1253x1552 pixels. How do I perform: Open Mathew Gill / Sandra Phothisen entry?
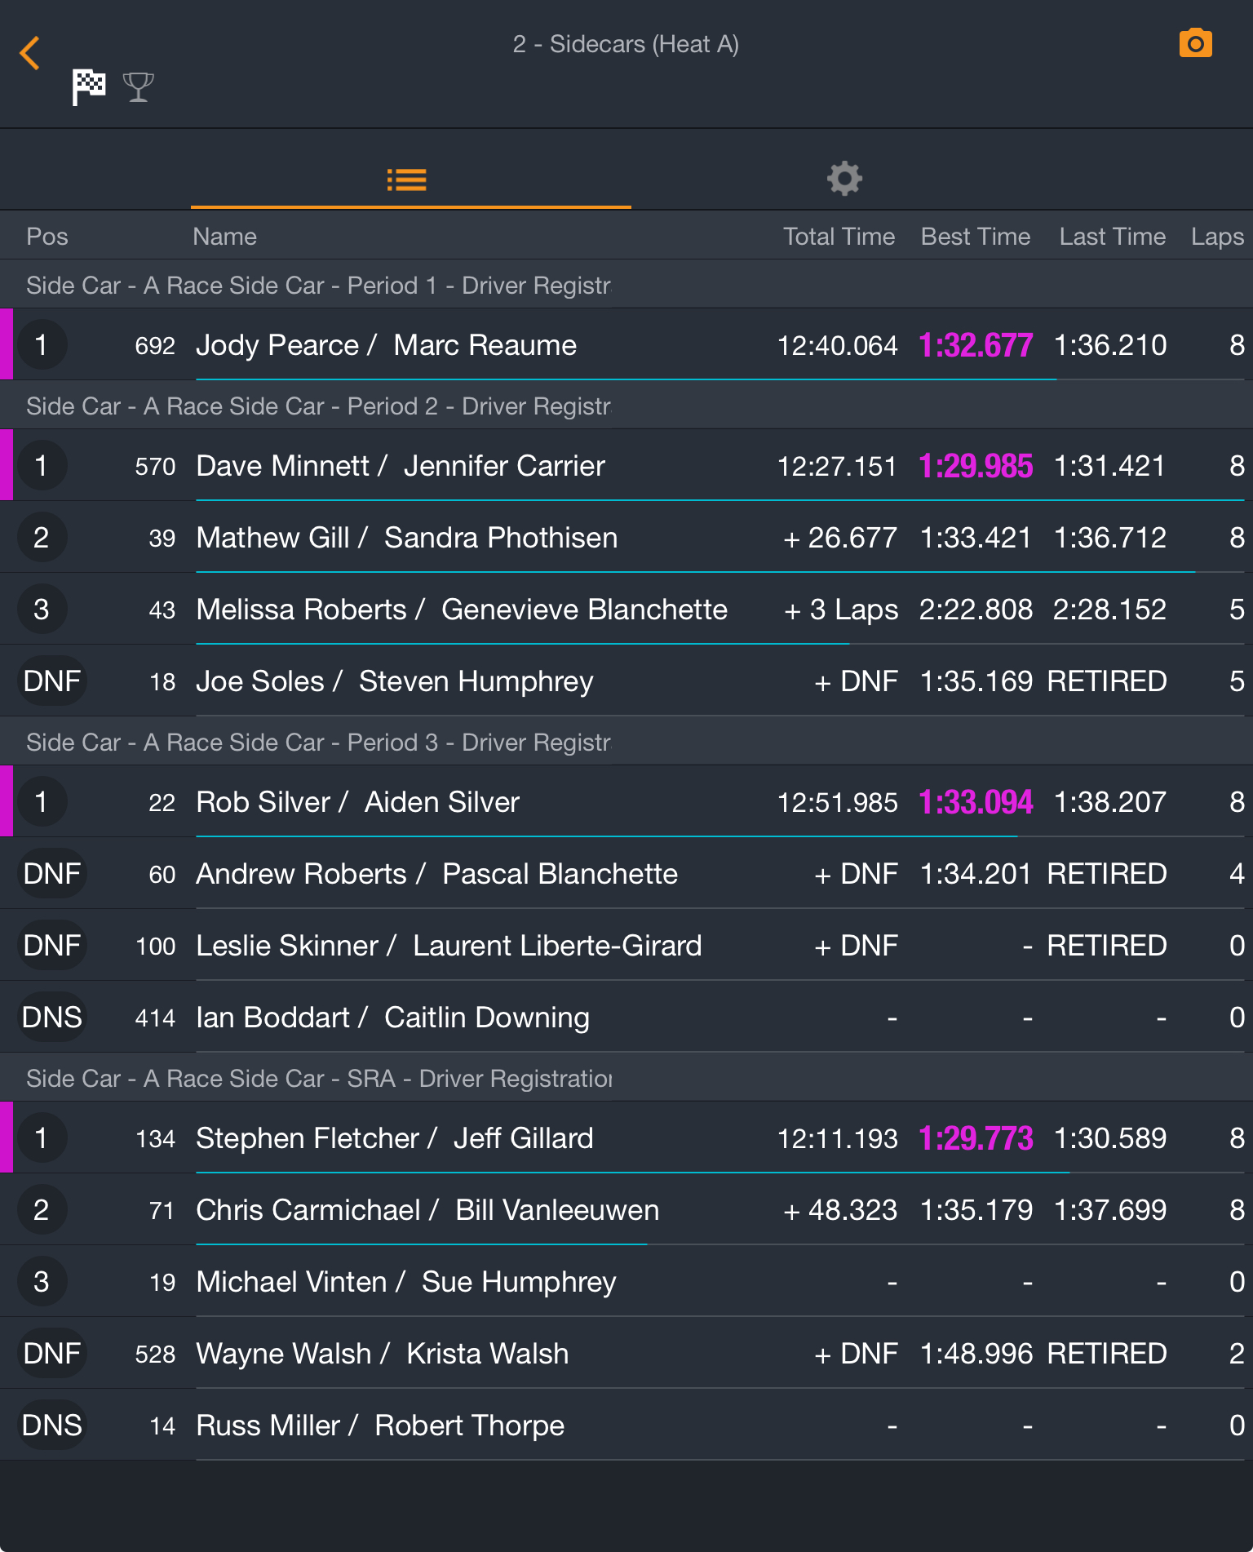click(x=626, y=538)
